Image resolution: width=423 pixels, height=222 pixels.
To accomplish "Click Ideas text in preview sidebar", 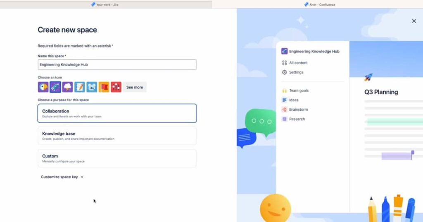I will [294, 100].
